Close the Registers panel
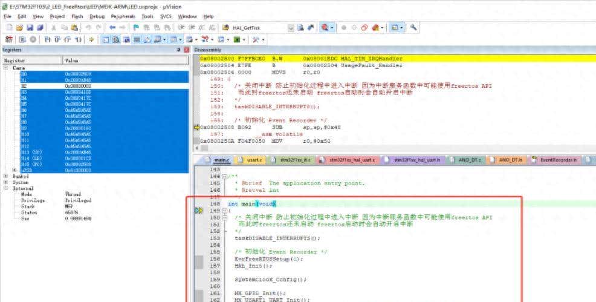The width and height of the screenshot is (596, 302). 186,50
